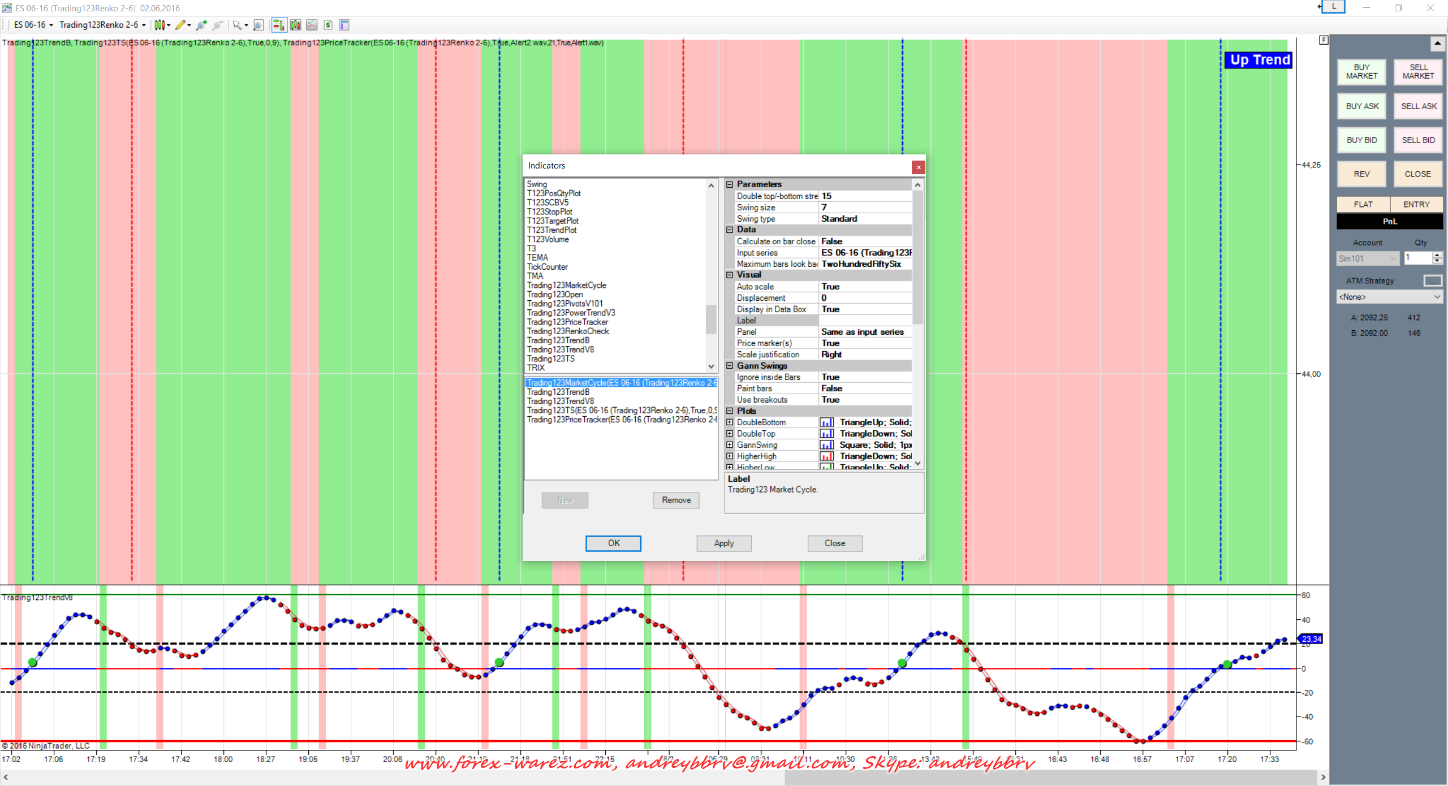
Task: Open the Indicators line chart icon
Action: click(x=312, y=25)
